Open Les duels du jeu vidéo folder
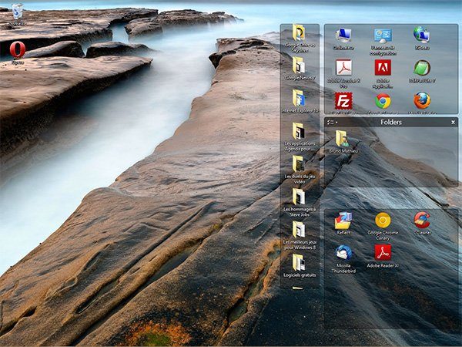 [x=300, y=170]
